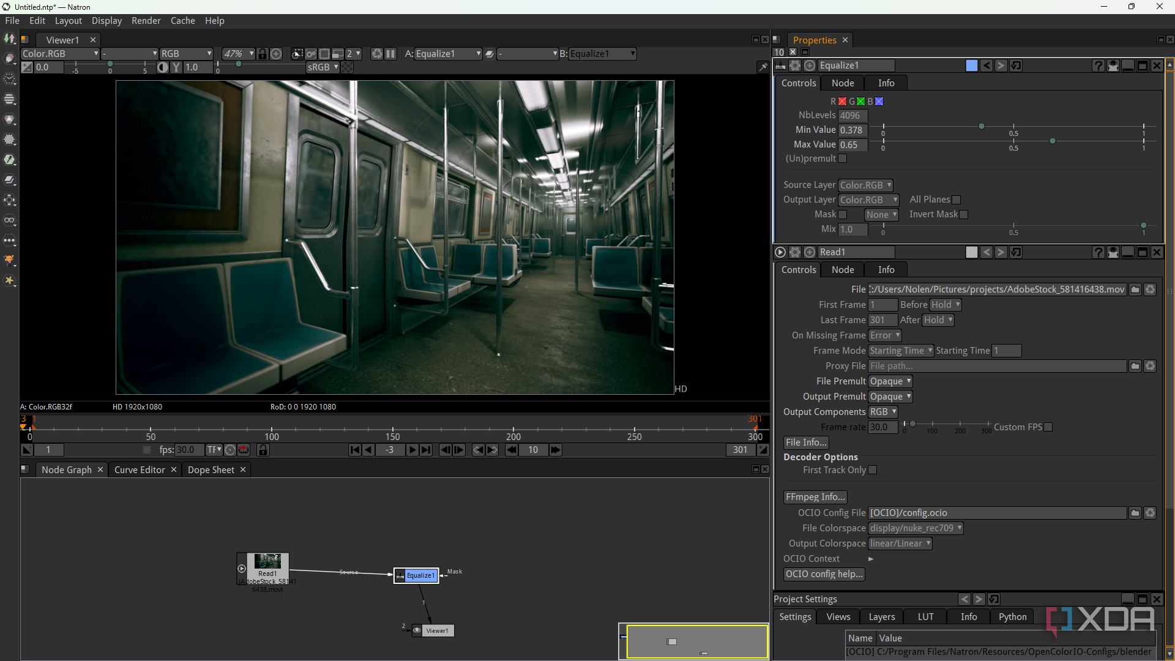The image size is (1175, 661).
Task: Expand the OCIO Context arrow
Action: (x=871, y=559)
